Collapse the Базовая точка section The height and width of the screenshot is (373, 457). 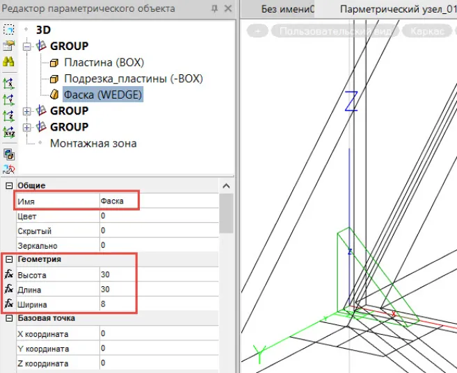point(9,318)
